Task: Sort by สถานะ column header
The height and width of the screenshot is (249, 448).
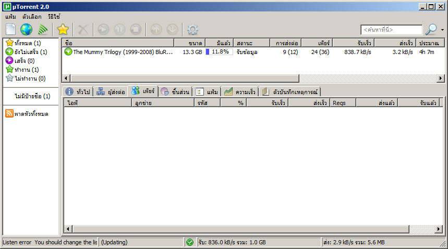Action: point(252,43)
